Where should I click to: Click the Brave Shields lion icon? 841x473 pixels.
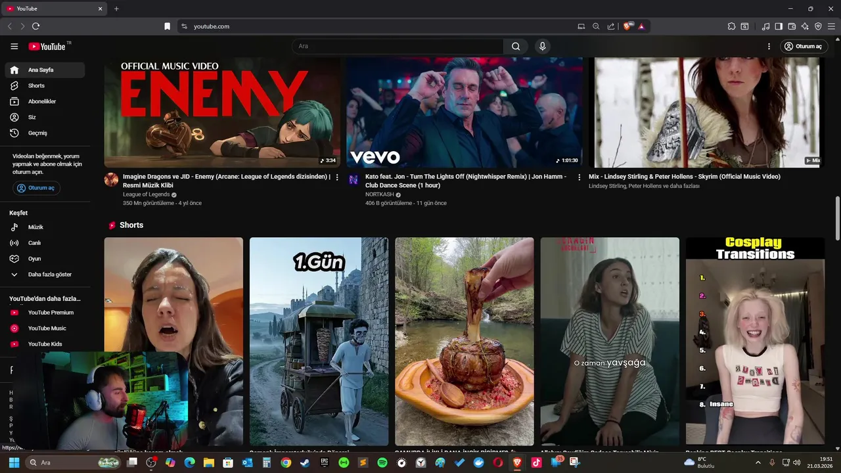(627, 26)
